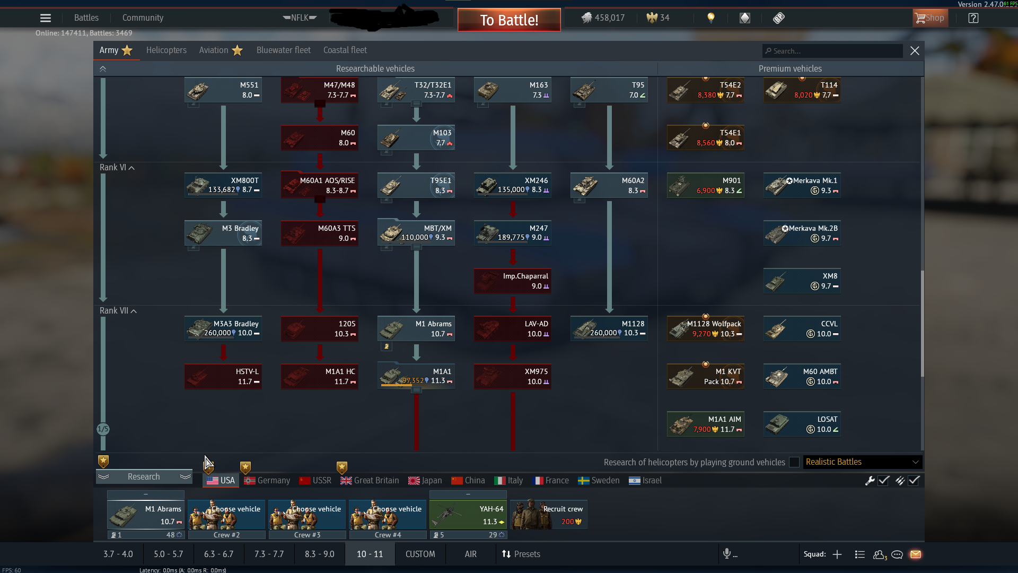
Task: Click the Shop button
Action: pos(930,18)
